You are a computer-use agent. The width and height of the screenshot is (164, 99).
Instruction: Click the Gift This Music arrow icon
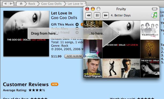[x=77, y=24]
